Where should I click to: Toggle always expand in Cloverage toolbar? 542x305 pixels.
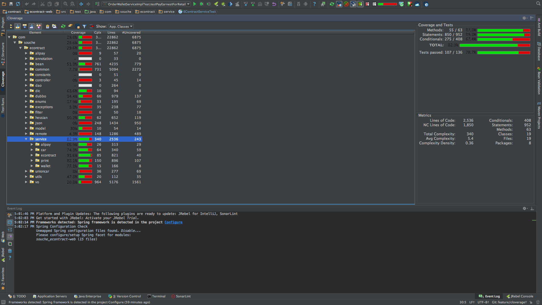click(x=32, y=26)
